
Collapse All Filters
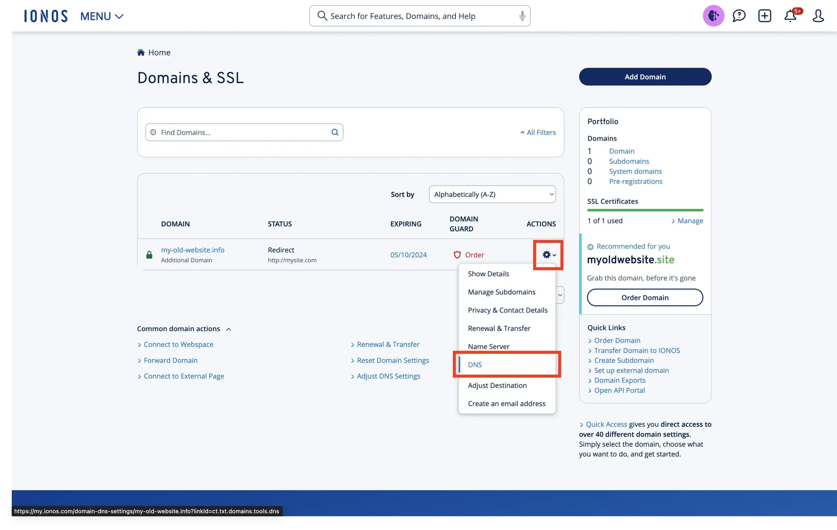pyautogui.click(x=538, y=132)
